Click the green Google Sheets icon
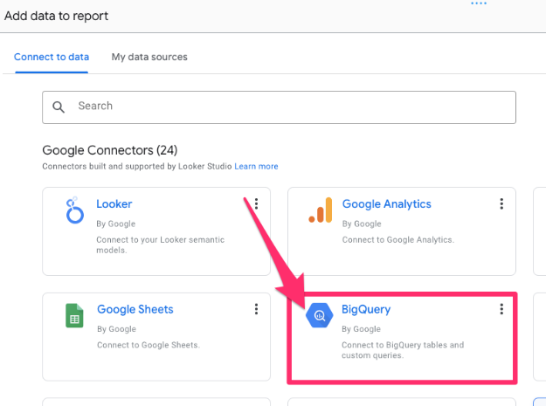 tap(74, 315)
